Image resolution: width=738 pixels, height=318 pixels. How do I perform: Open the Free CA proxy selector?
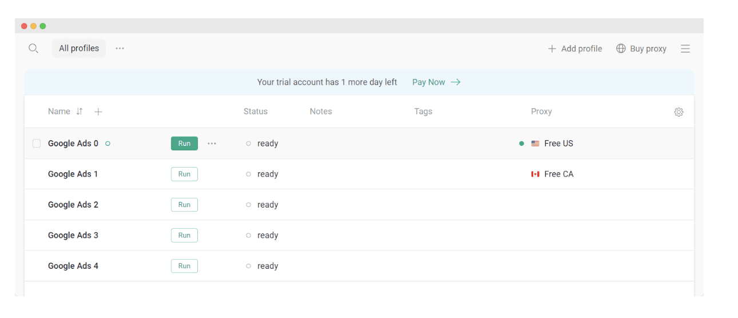pyautogui.click(x=552, y=174)
